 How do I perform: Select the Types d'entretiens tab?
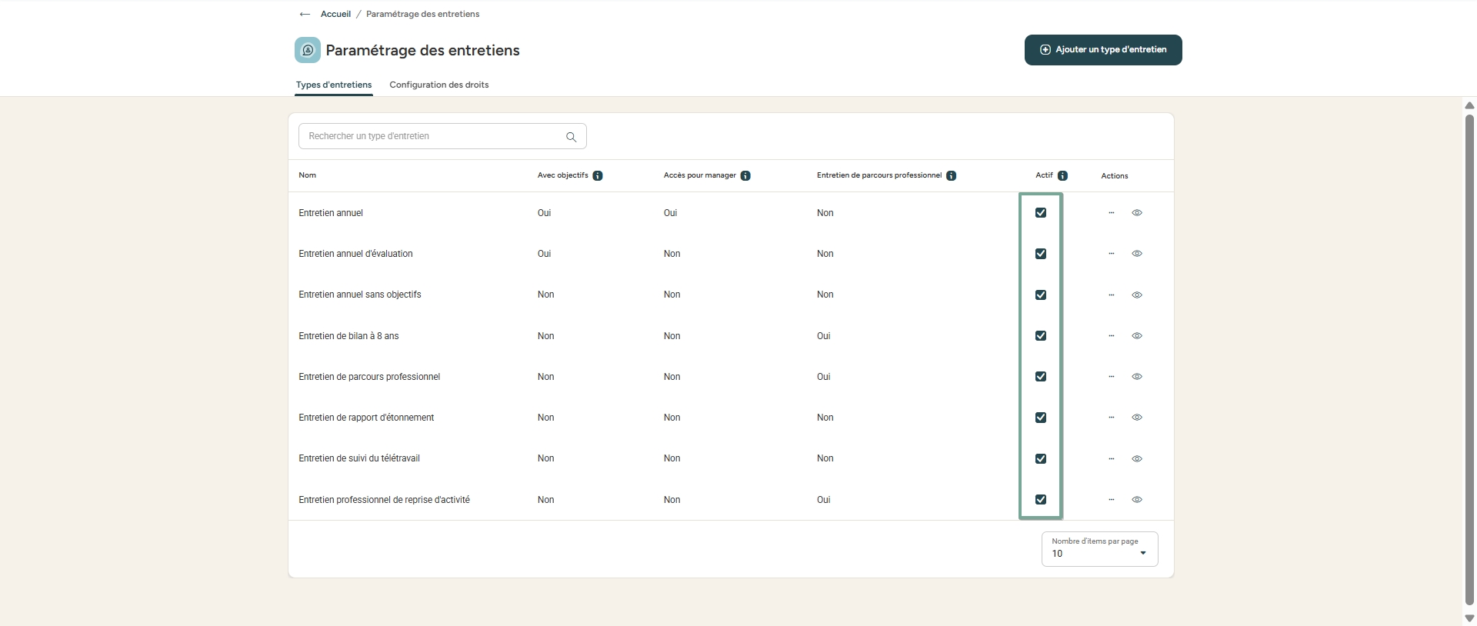(334, 85)
